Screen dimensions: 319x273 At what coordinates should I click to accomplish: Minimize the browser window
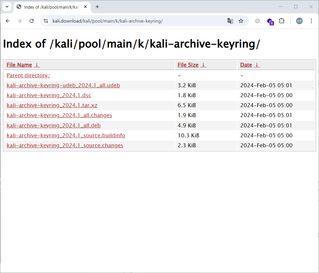[x=280, y=7]
